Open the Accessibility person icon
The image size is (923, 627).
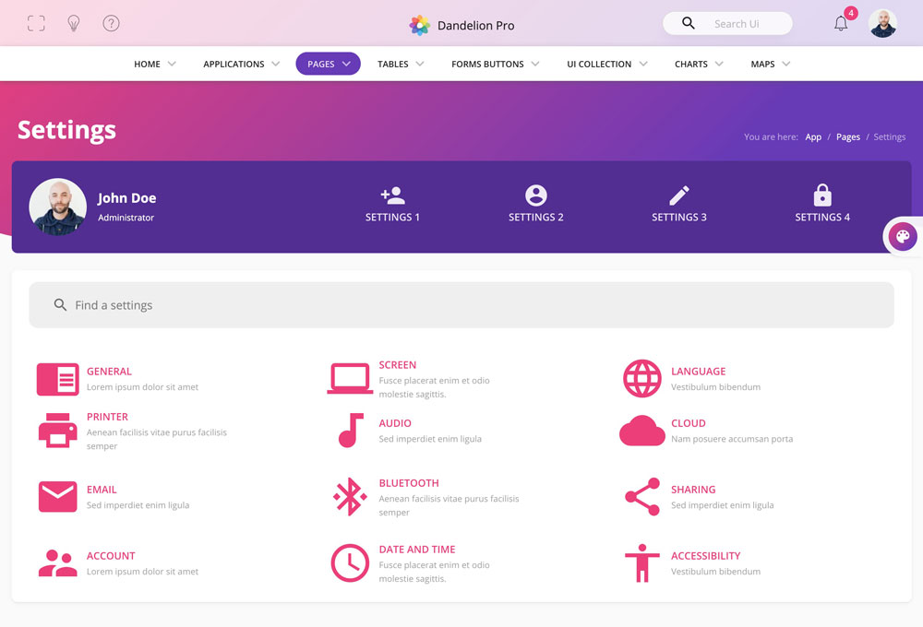pos(641,563)
